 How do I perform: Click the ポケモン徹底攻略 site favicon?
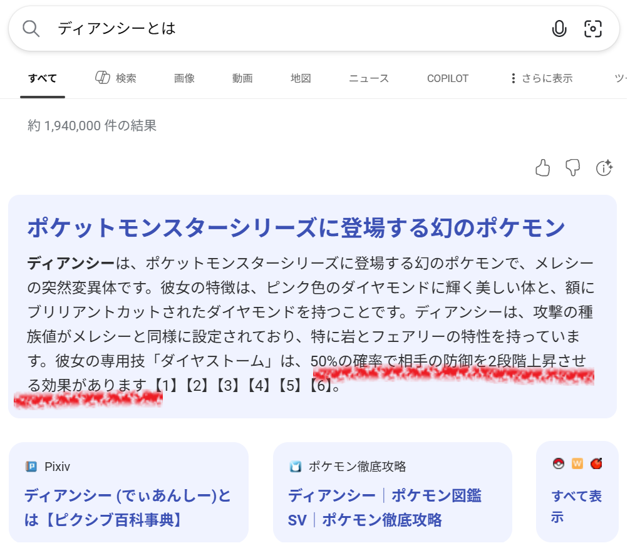296,467
